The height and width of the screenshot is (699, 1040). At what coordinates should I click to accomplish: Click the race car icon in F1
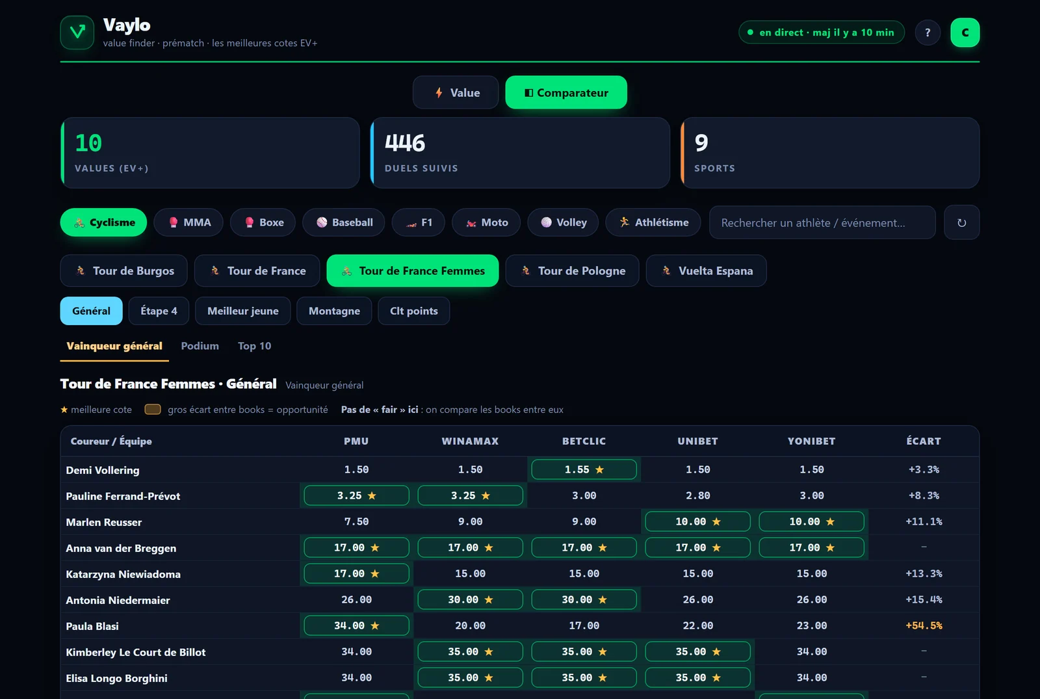[x=411, y=223]
